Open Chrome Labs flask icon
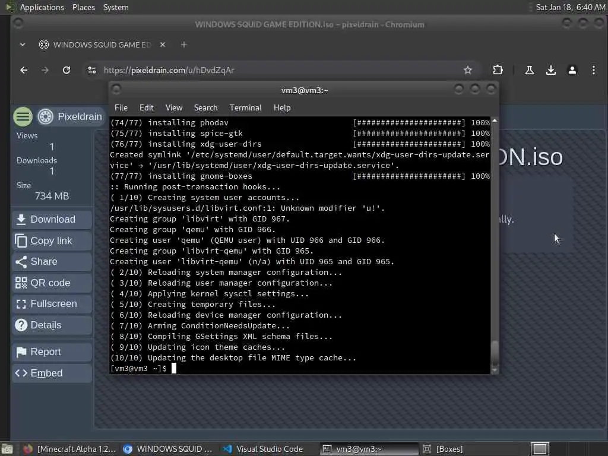 (x=529, y=70)
